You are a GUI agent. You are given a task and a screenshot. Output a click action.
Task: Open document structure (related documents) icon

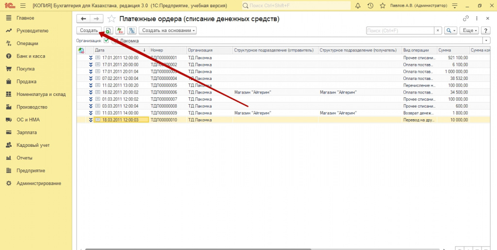click(x=132, y=31)
